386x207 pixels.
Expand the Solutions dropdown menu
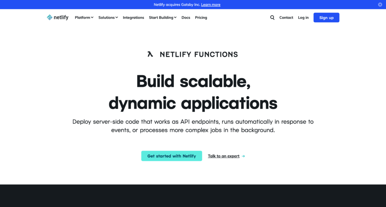pos(108,17)
